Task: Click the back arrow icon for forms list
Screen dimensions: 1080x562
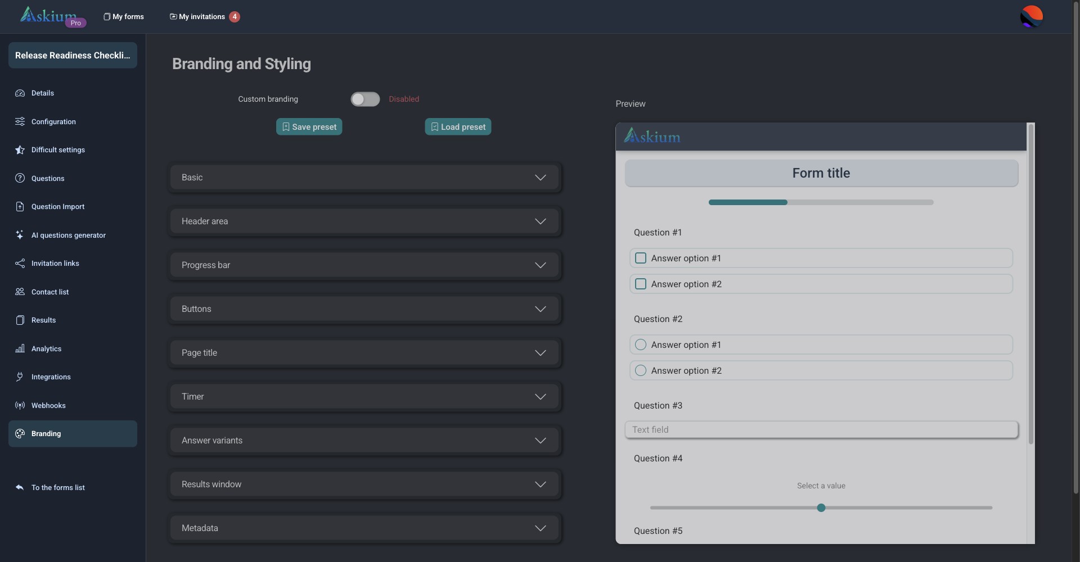Action: pos(20,487)
